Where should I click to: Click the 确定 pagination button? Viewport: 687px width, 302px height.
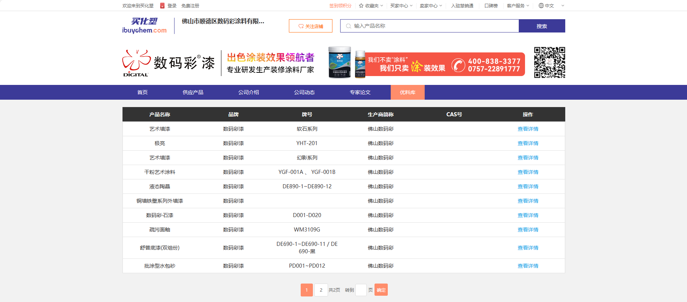381,290
